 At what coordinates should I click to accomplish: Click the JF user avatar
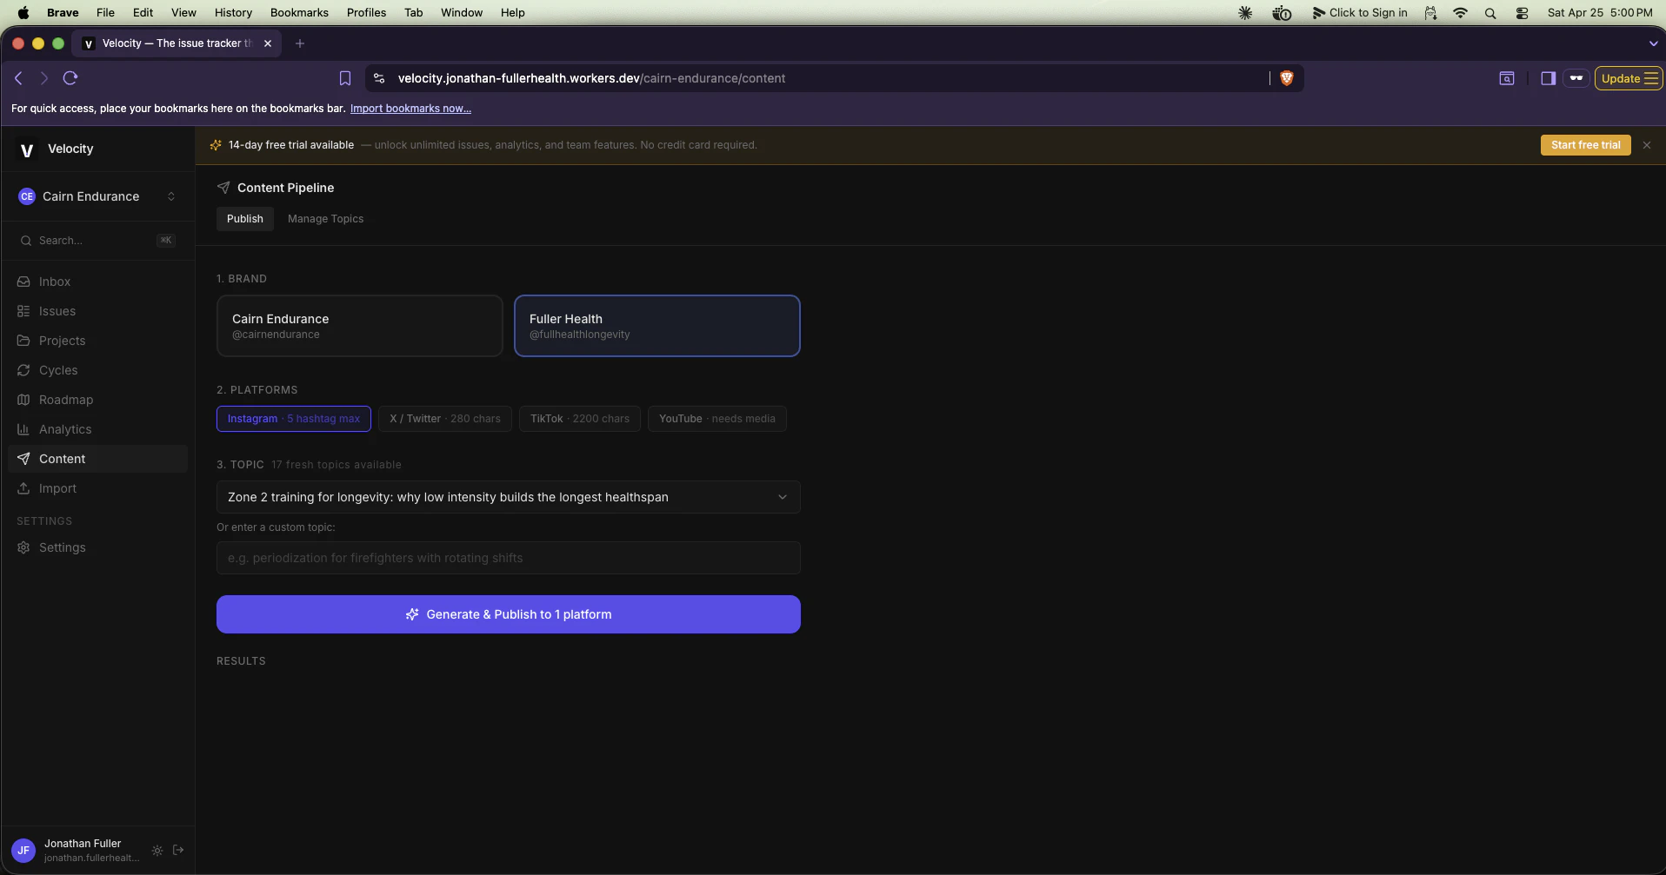pos(23,851)
